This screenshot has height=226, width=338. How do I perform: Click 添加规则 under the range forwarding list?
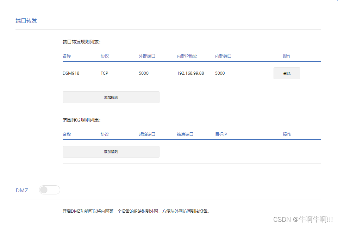click(111, 152)
